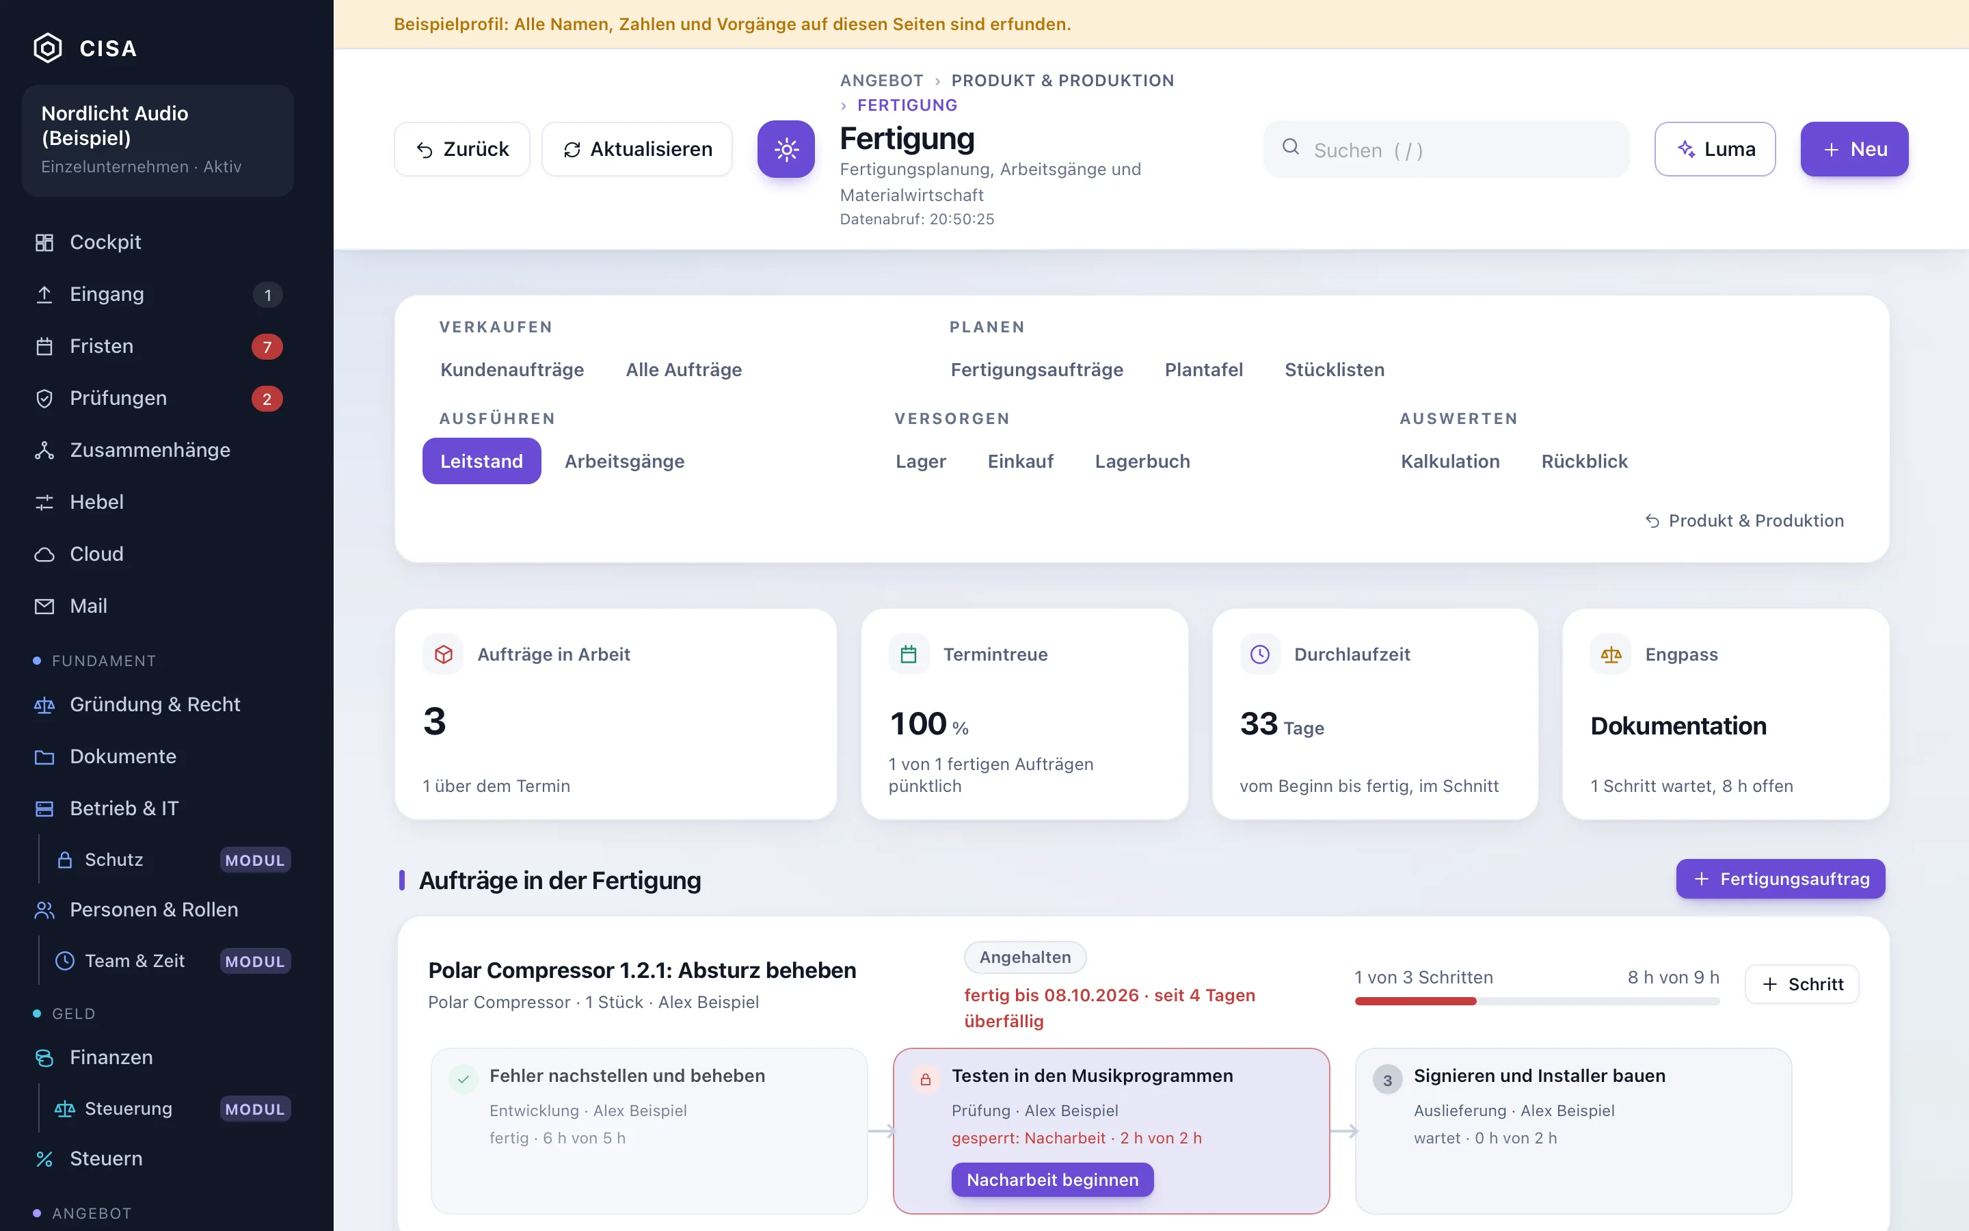This screenshot has height=1231, width=1969.
Task: Focus the Suchen search field
Action: coord(1446,149)
